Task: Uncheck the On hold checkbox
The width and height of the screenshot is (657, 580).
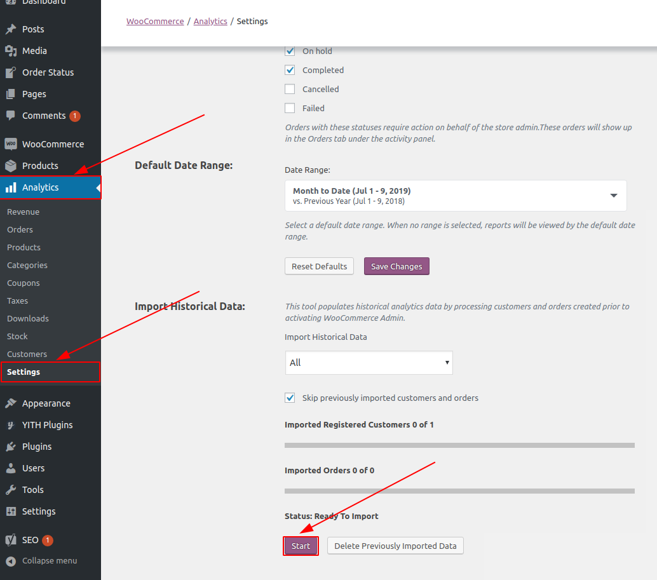Action: click(290, 51)
